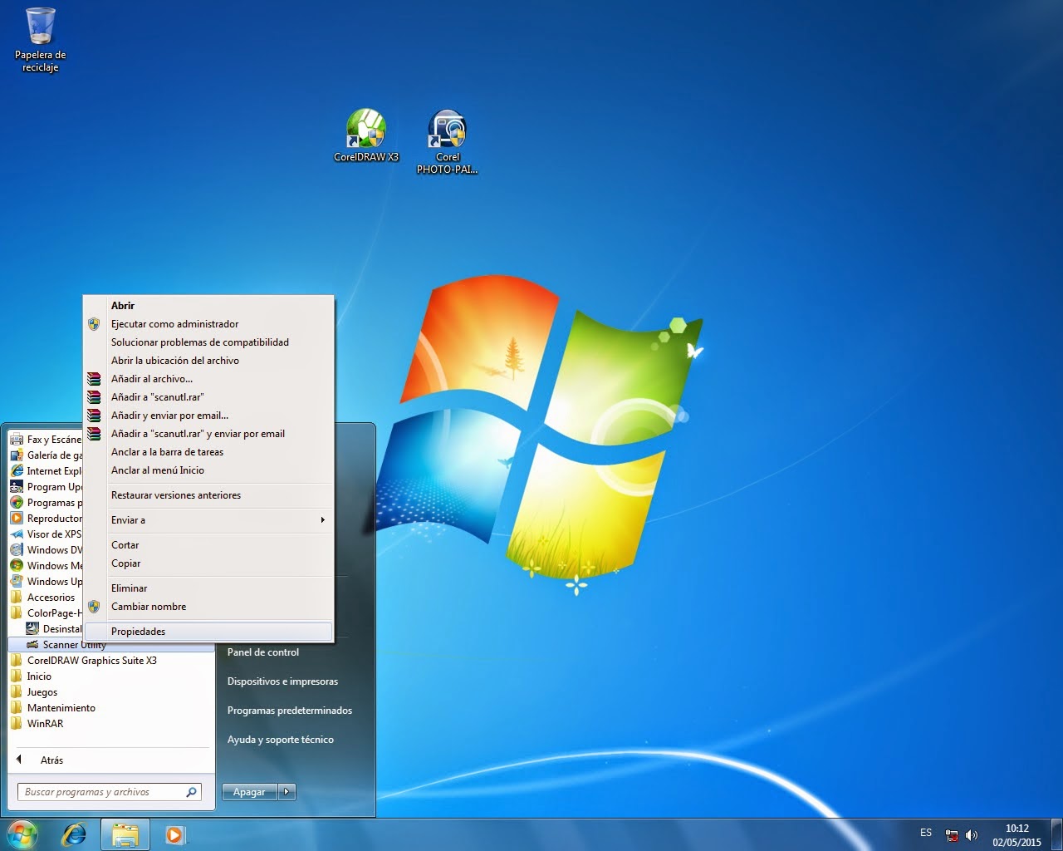1063x851 pixels.
Task: Select the Corel PHOTO-PAINT desktop shortcut
Action: coord(447,141)
